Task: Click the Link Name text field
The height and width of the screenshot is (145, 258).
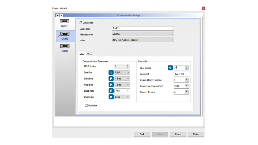Action: click(143, 28)
